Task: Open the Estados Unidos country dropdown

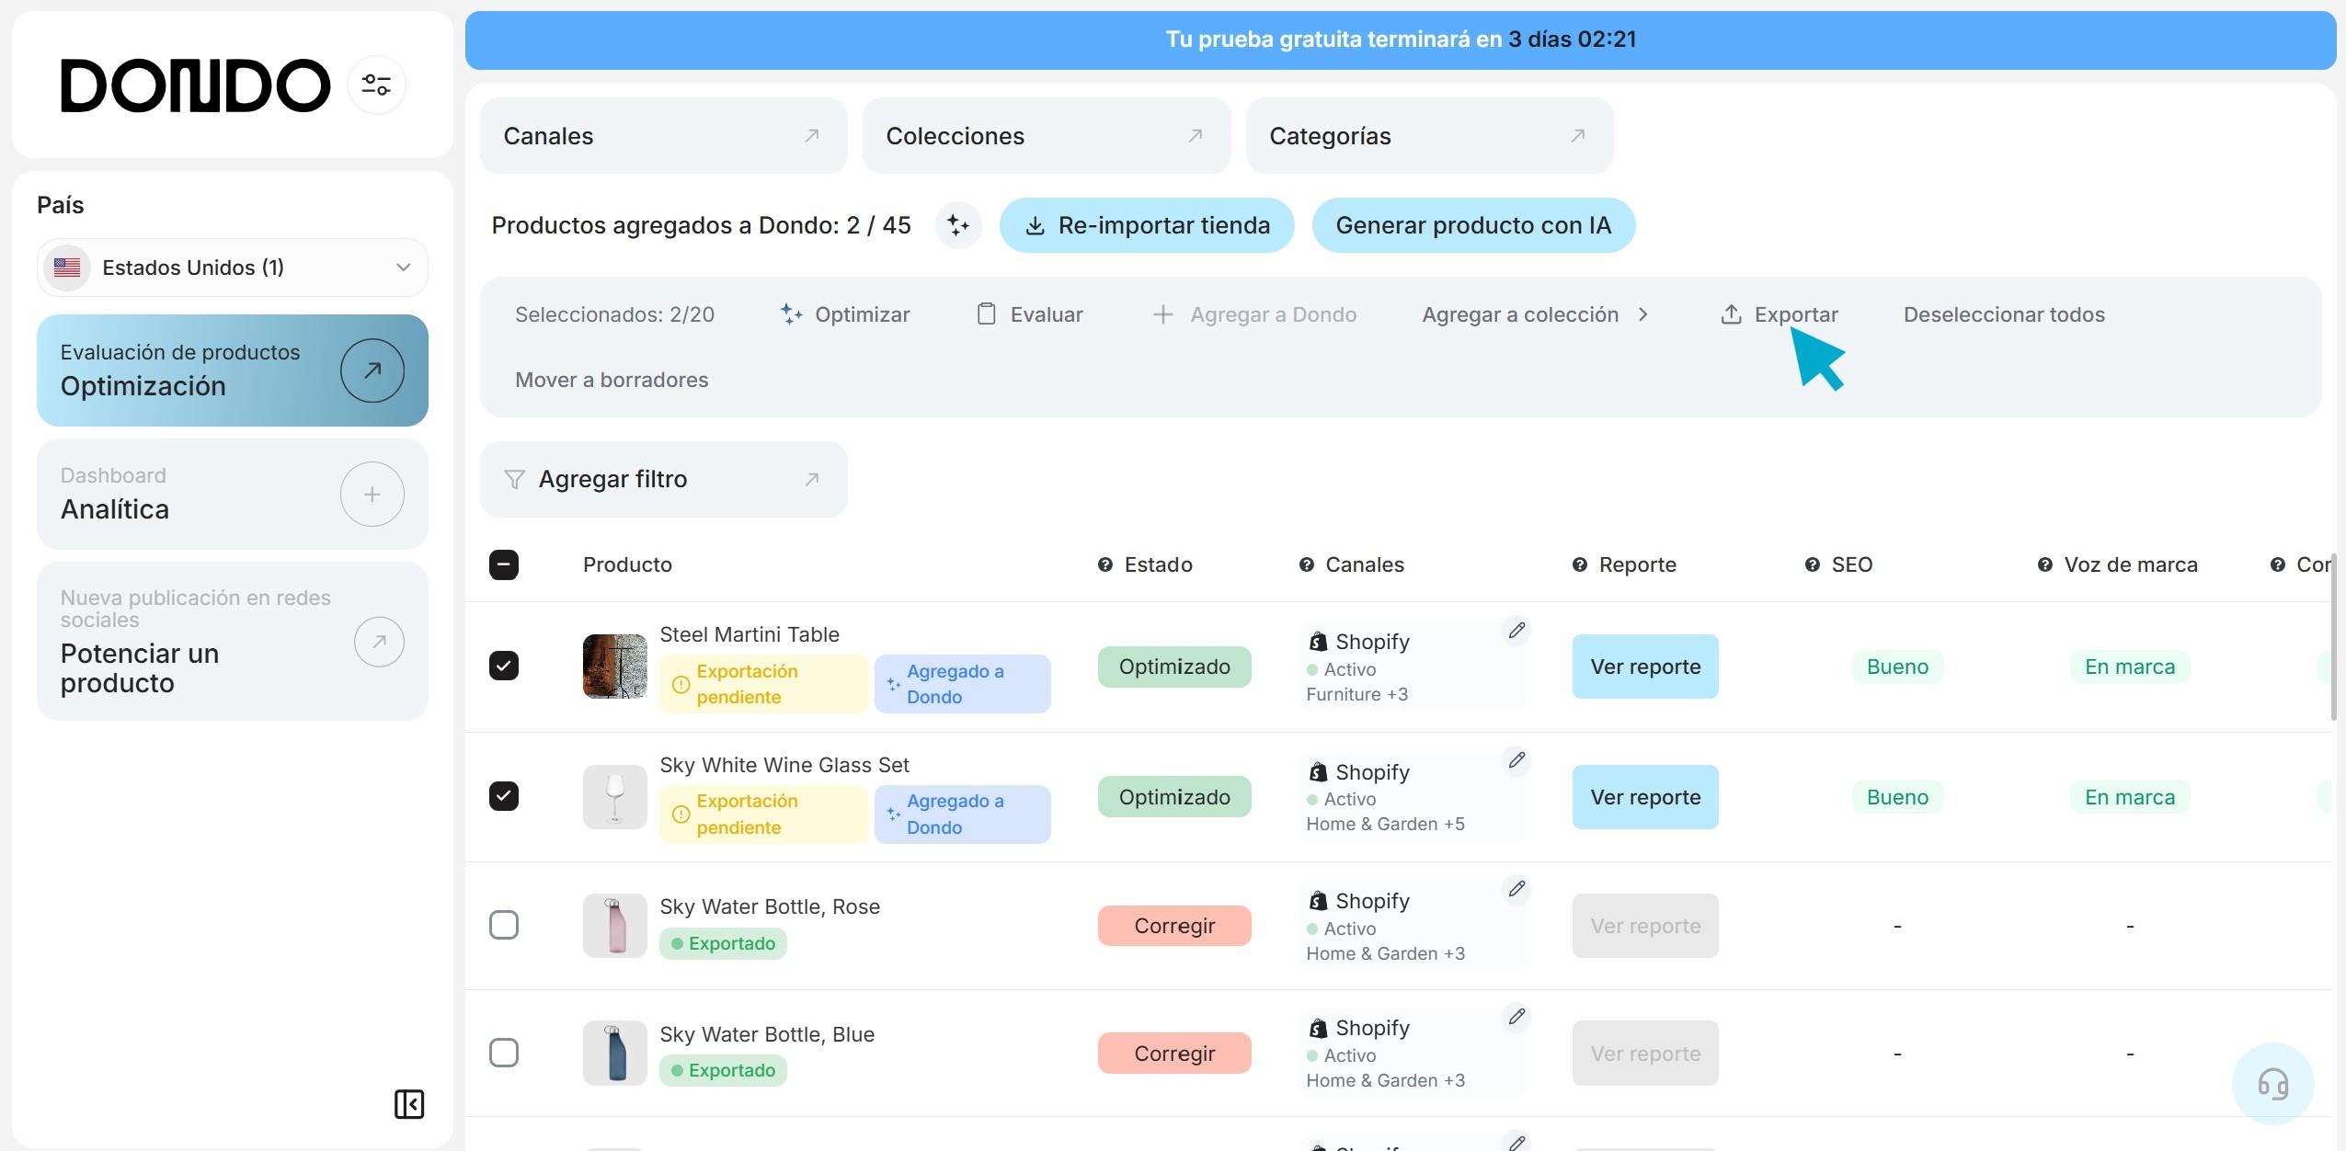Action: pyautogui.click(x=233, y=268)
